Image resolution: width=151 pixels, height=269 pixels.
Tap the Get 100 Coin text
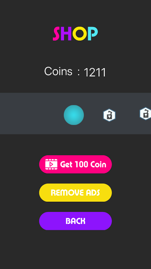83,164
